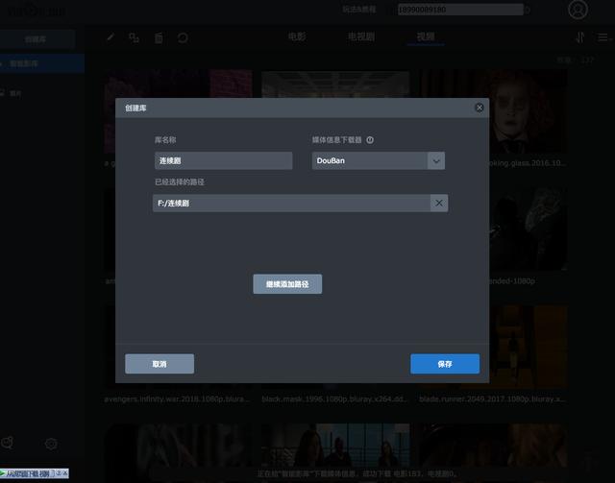Click the info icon beside 媒体信息下载器

pos(370,140)
